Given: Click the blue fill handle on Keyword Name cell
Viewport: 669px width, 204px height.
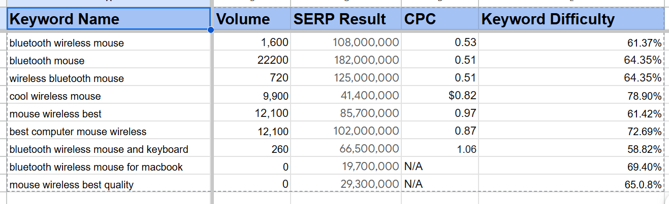Looking at the screenshot, I should [211, 30].
